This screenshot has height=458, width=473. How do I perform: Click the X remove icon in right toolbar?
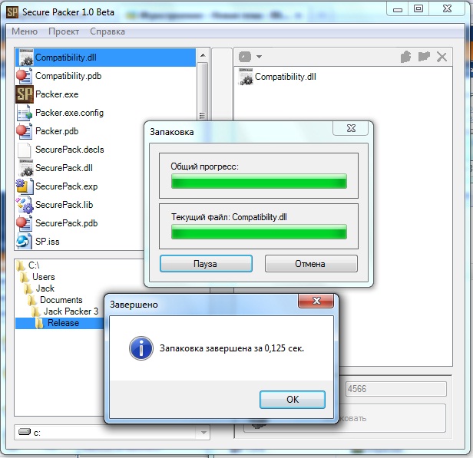click(442, 57)
